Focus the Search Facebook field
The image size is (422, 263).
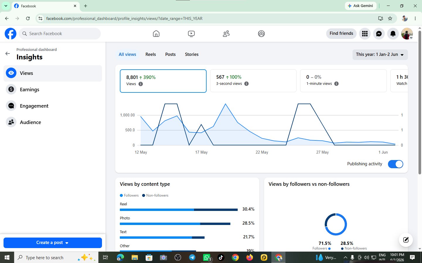point(60,34)
